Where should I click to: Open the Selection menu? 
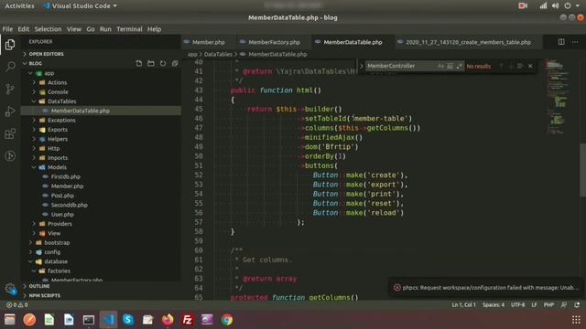(x=48, y=29)
